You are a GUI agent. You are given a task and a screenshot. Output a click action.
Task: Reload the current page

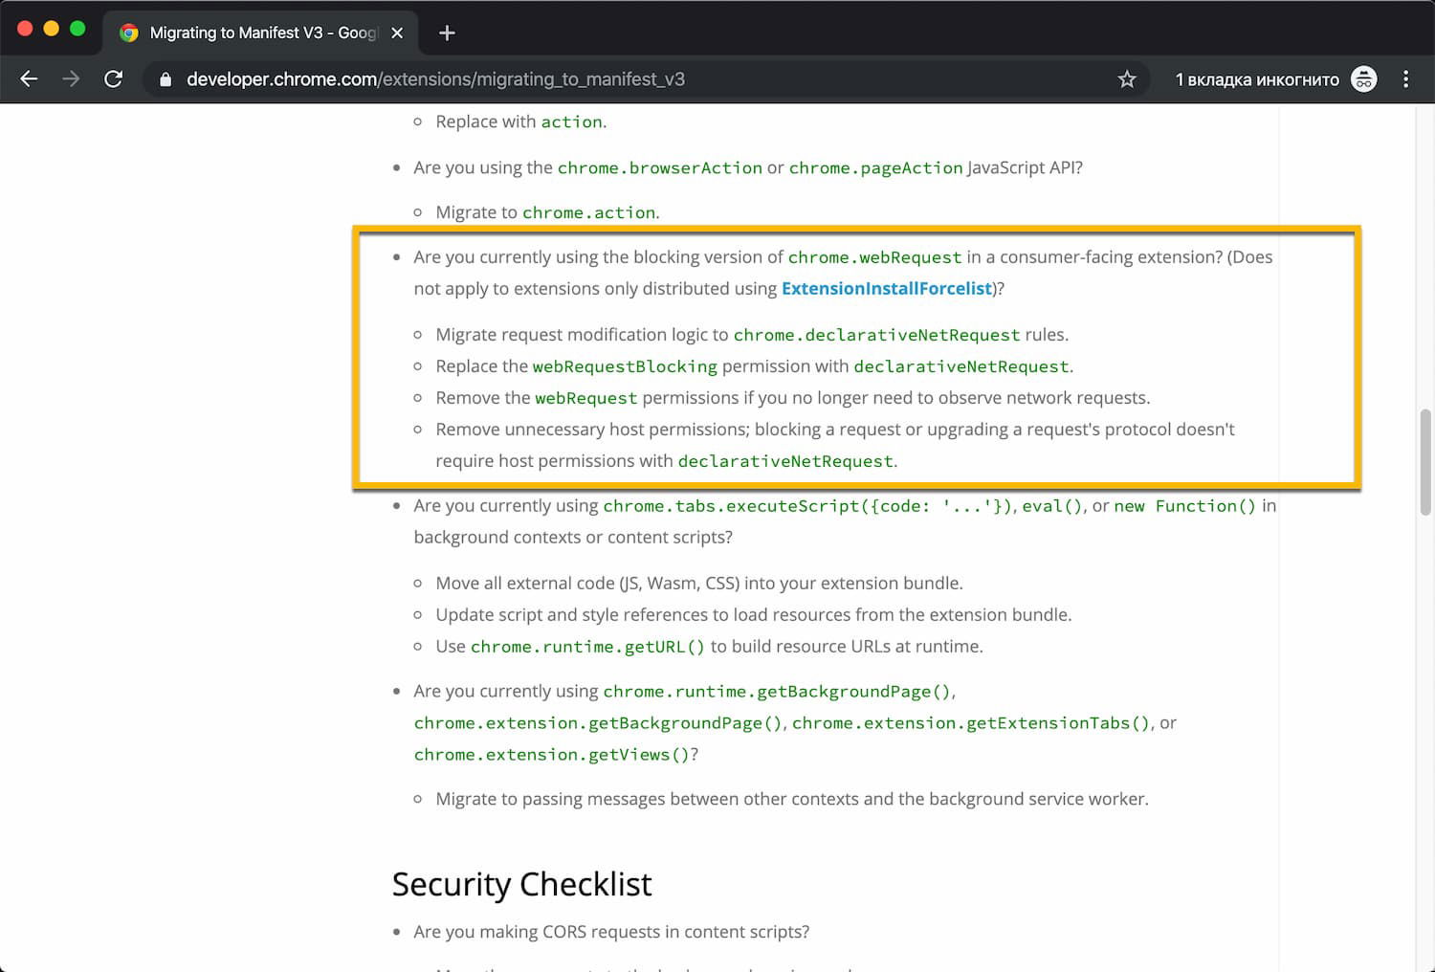tap(113, 79)
